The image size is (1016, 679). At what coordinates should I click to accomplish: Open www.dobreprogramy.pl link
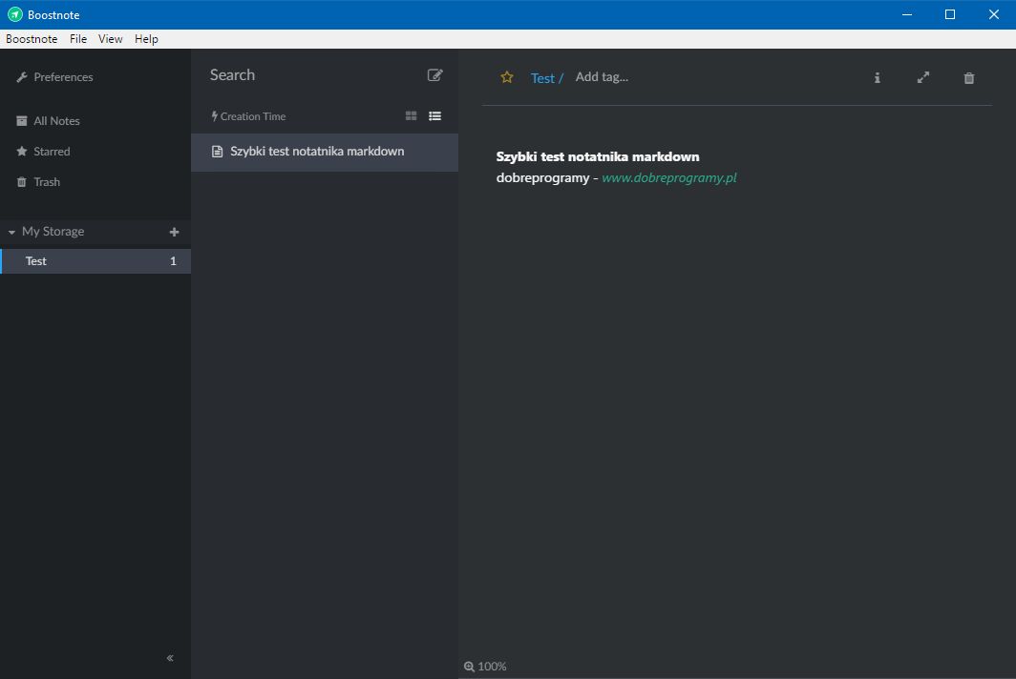click(668, 177)
